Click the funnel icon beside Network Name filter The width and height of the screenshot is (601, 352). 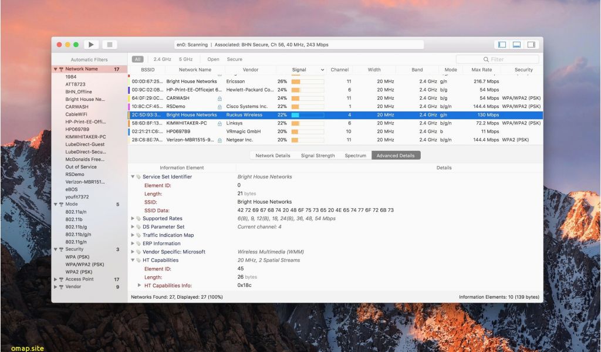point(61,69)
